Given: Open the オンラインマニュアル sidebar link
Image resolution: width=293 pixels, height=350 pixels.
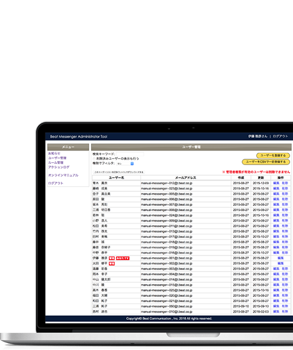Looking at the screenshot, I should [63, 175].
